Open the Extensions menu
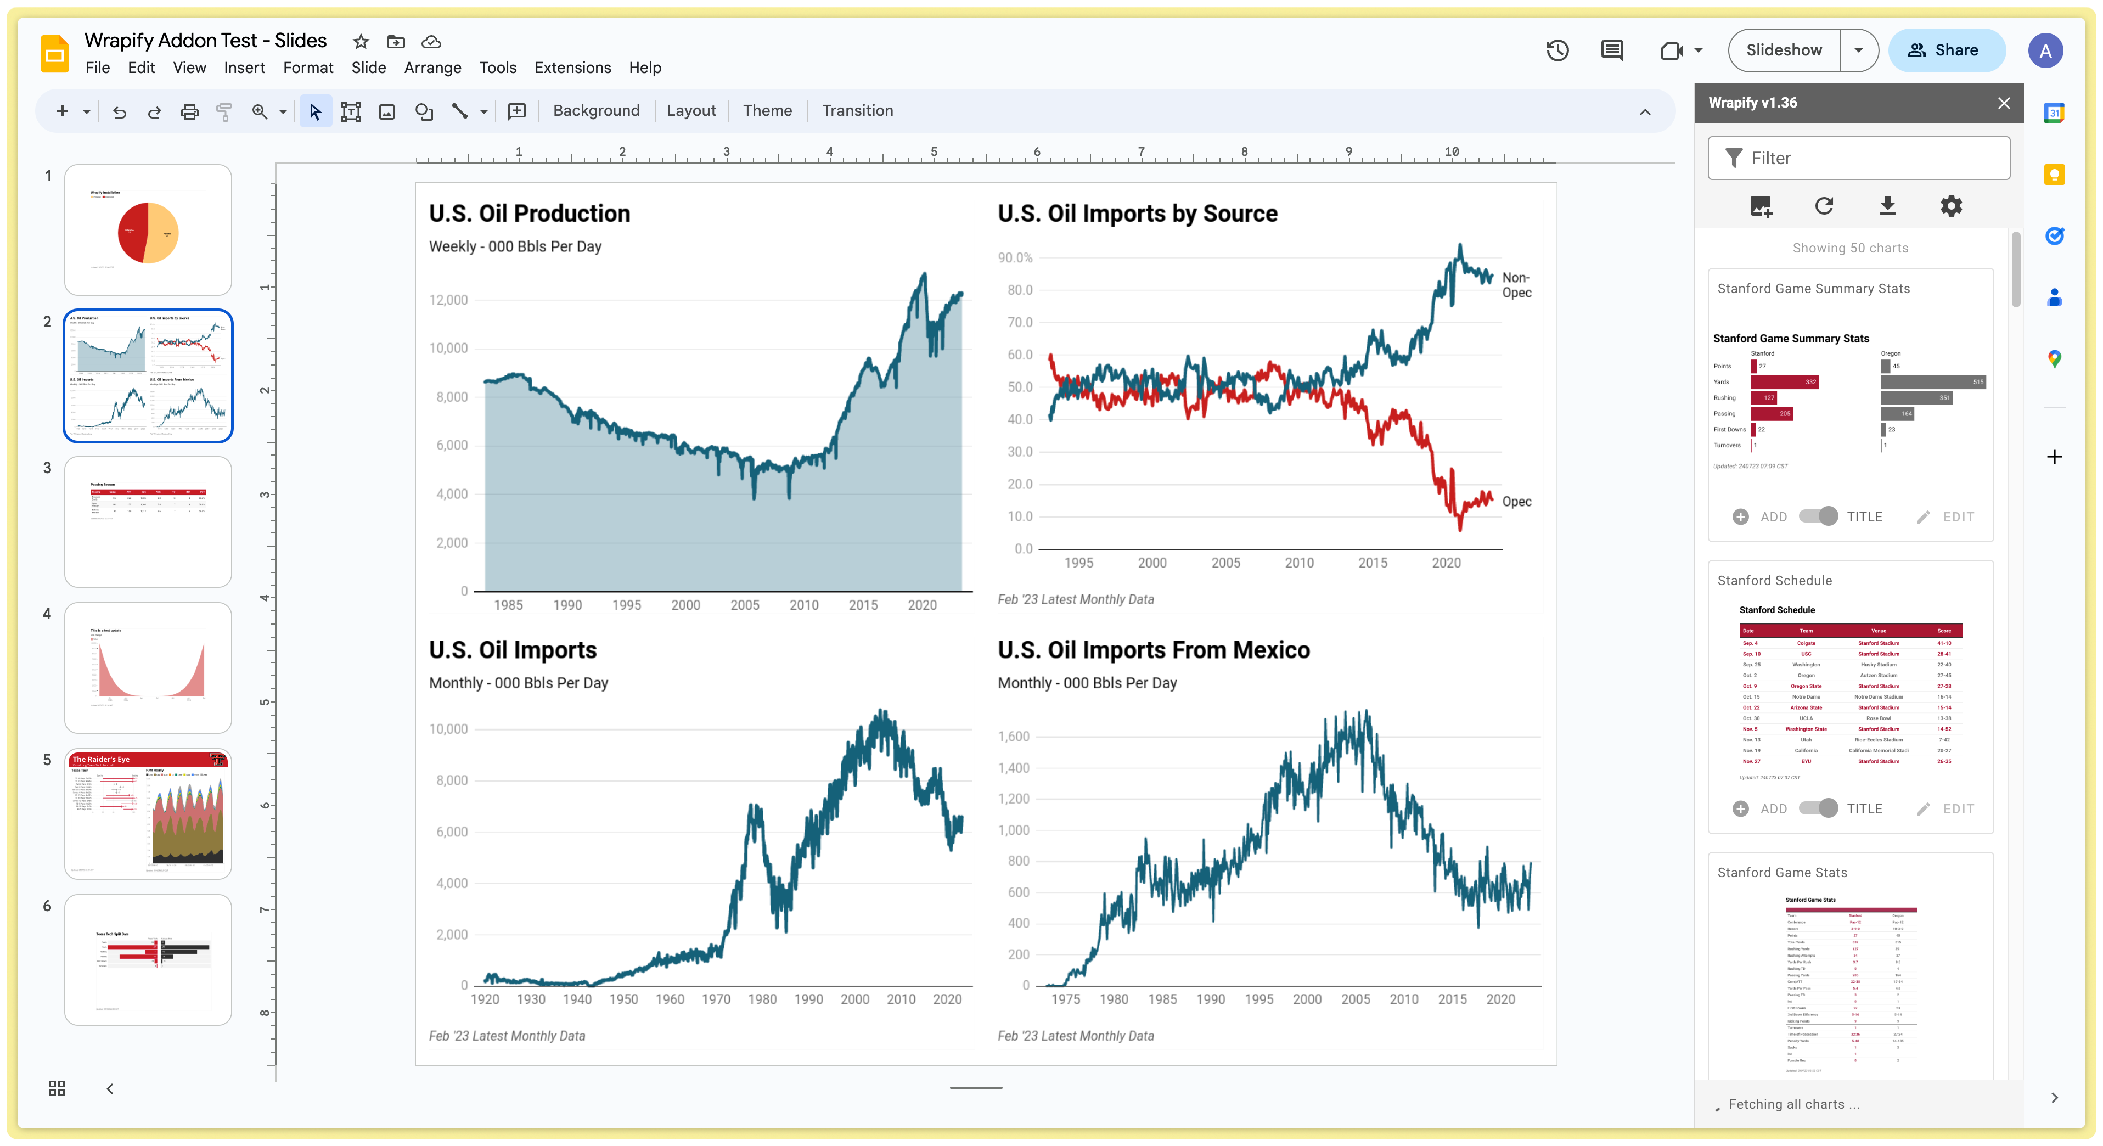The height and width of the screenshot is (1146, 2103). (572, 68)
